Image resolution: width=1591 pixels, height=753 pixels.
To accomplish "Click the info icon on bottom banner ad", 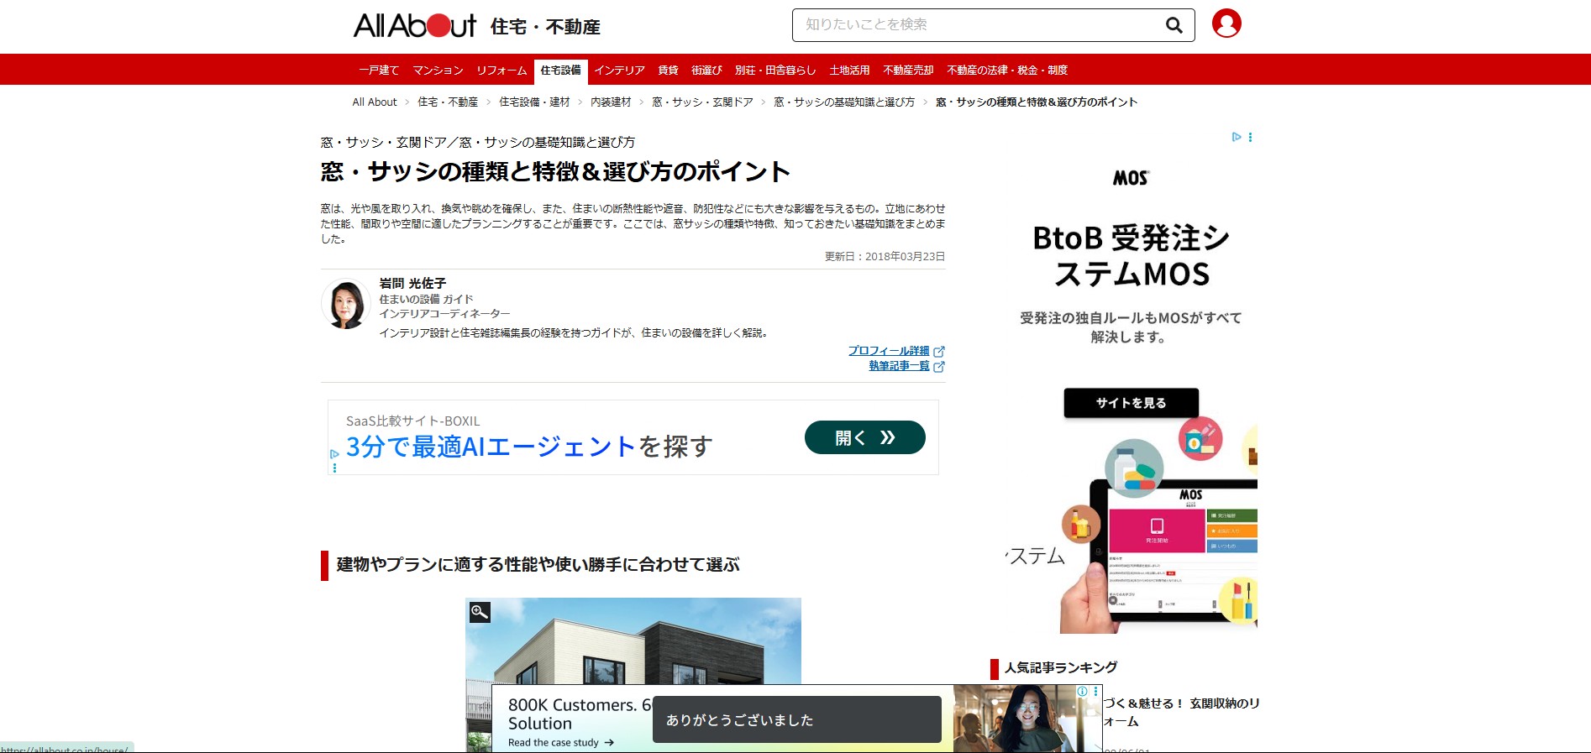I will pos(1083,692).
